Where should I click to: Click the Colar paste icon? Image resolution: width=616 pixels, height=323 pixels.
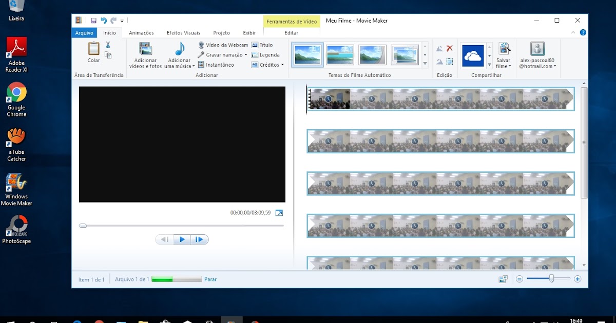(93, 49)
